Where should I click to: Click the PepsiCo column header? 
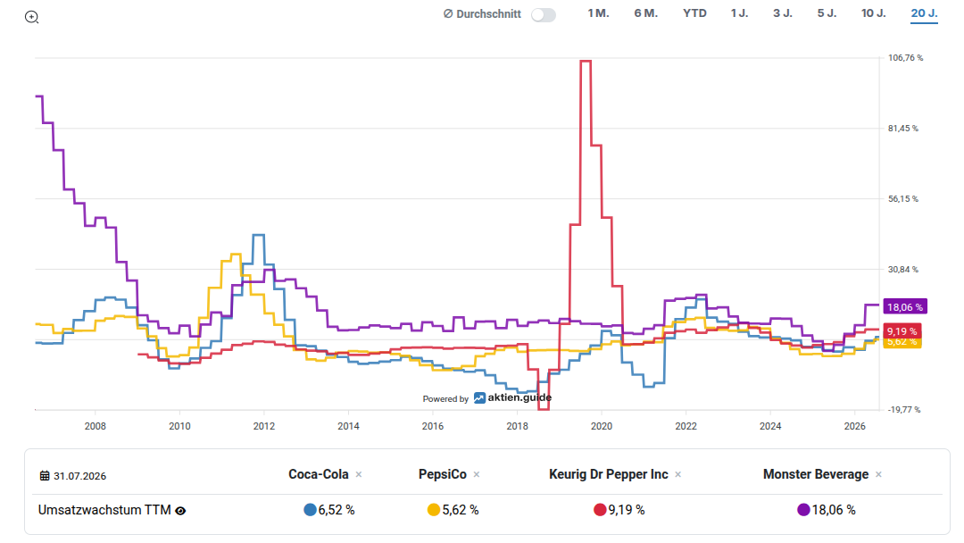443,475
